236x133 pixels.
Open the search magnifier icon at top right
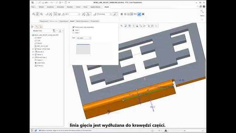(201, 7)
